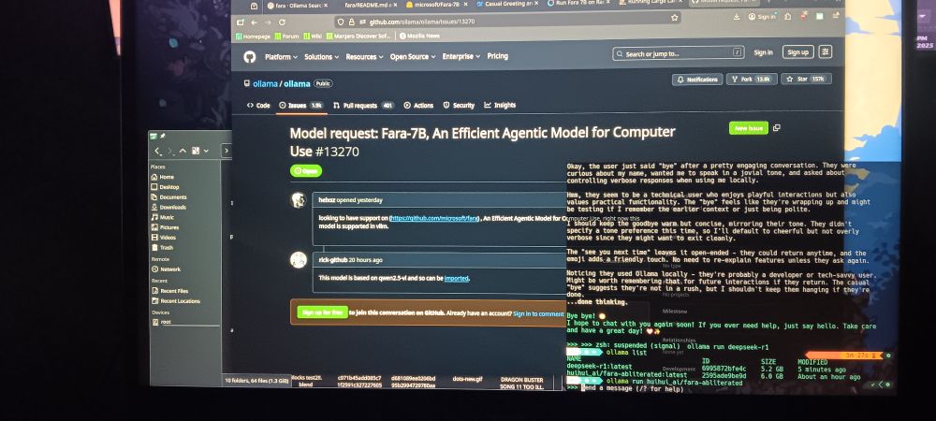Open the github.com/microsoft/fara link
This screenshot has height=421, width=936.
point(434,219)
